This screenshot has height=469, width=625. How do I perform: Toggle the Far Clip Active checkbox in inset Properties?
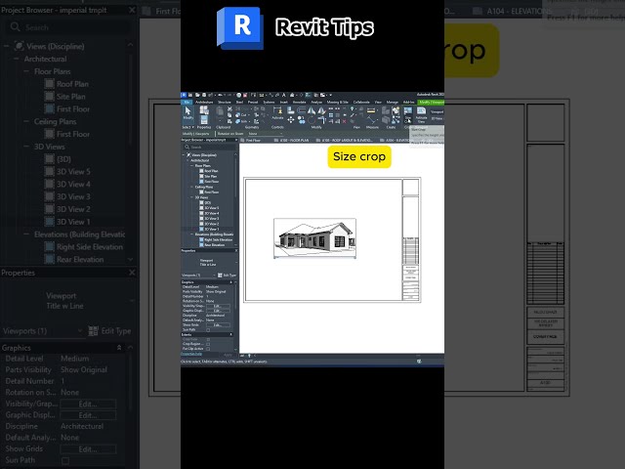click(208, 349)
